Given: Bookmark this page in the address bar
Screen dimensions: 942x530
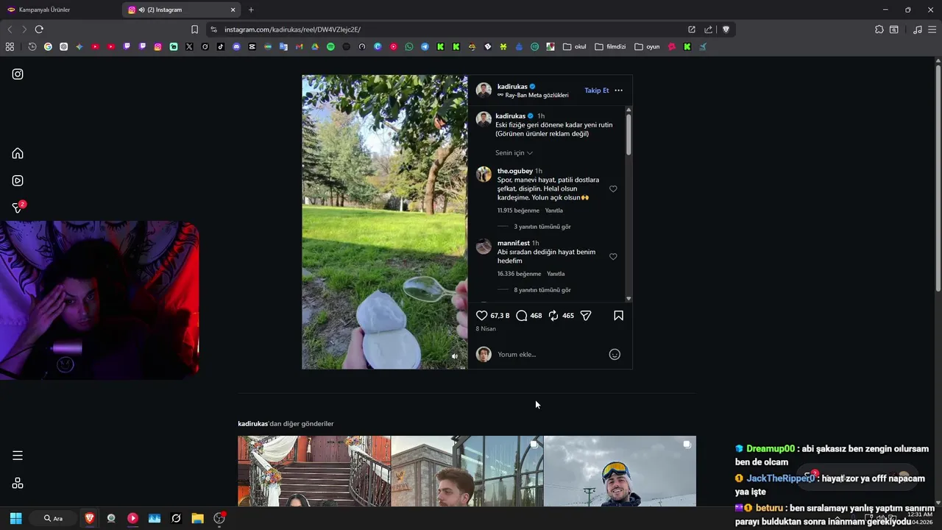Looking at the screenshot, I should [x=194, y=29].
